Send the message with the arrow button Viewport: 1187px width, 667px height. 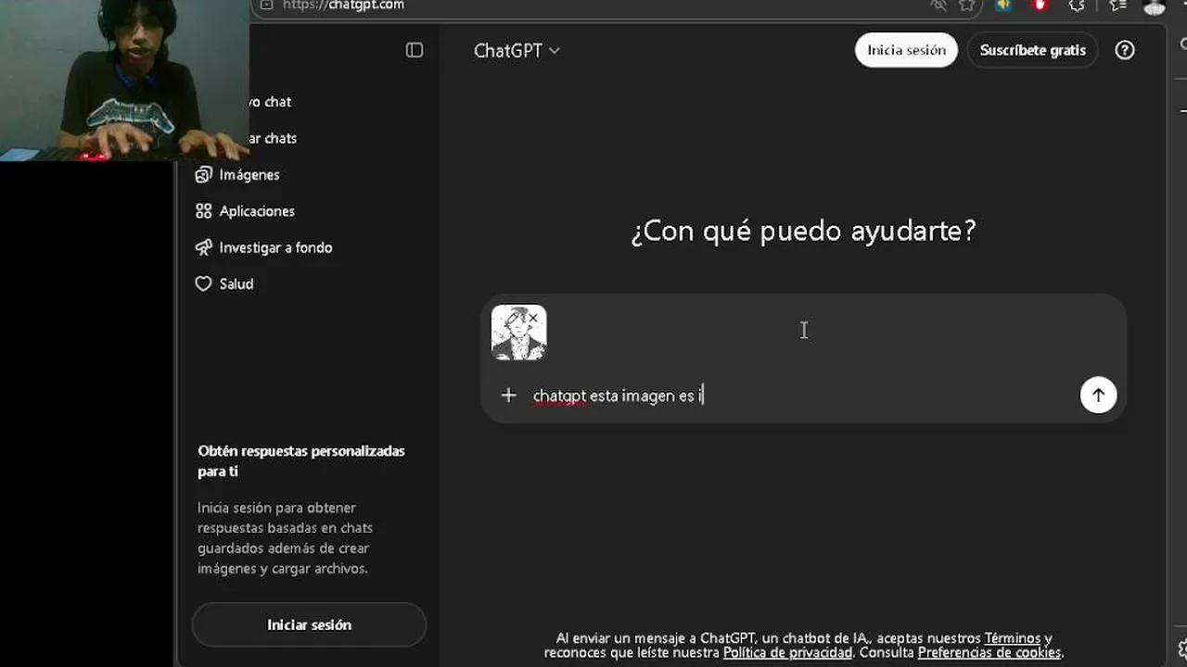tap(1098, 395)
